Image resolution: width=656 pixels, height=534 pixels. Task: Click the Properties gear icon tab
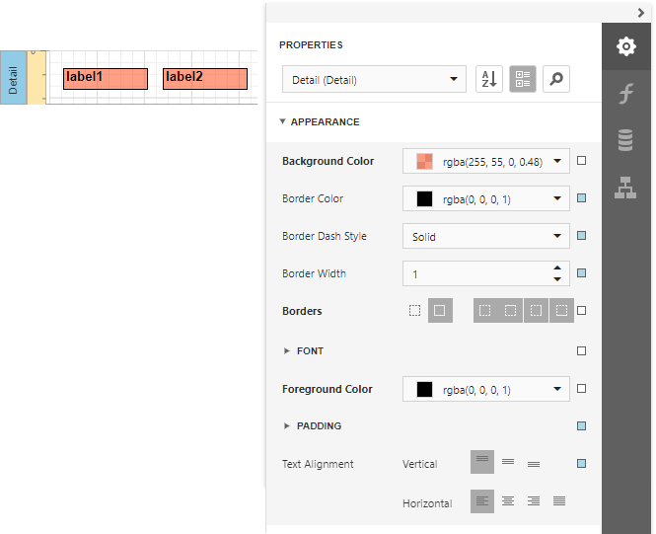[625, 46]
